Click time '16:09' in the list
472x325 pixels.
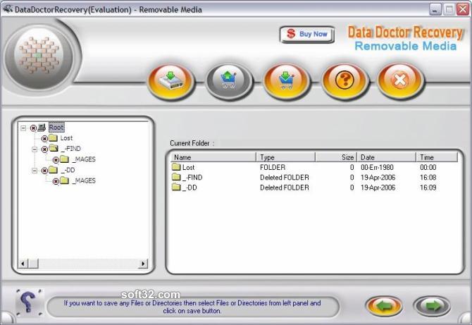coord(428,188)
